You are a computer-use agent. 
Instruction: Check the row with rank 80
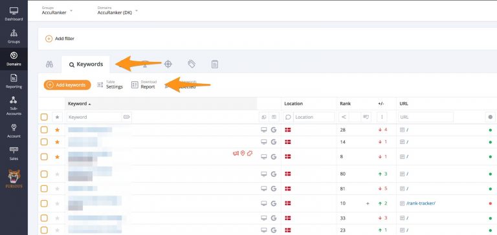point(44,174)
